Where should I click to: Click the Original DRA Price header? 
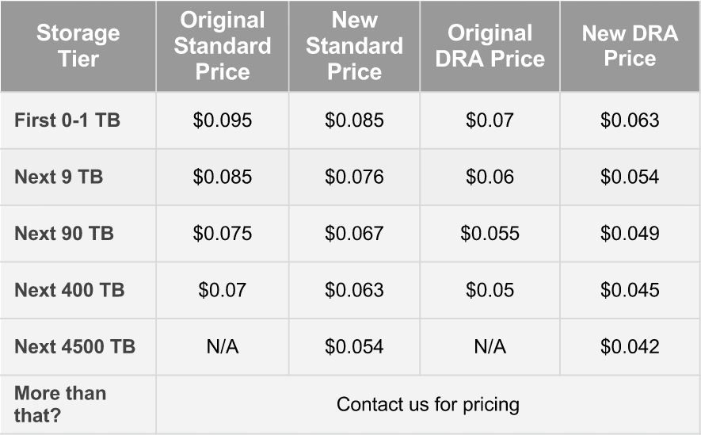[490, 46]
